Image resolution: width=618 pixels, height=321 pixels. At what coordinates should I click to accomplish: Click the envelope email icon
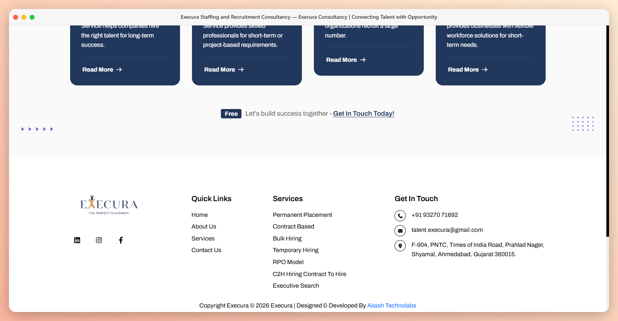tap(400, 231)
